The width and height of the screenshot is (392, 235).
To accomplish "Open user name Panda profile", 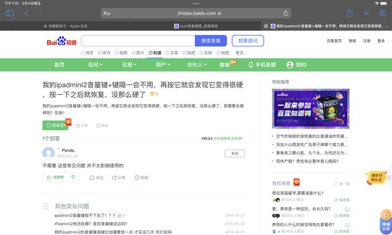I will pyautogui.click(x=69, y=150).
